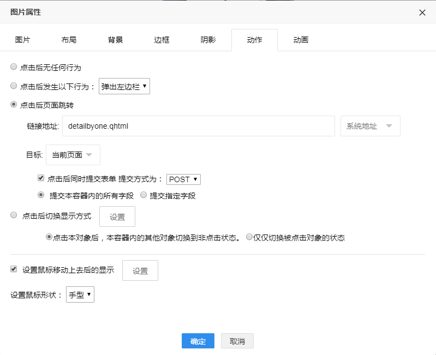Select 点击后切换显示方式 radio button
This screenshot has height=355, width=436.
[14, 215]
